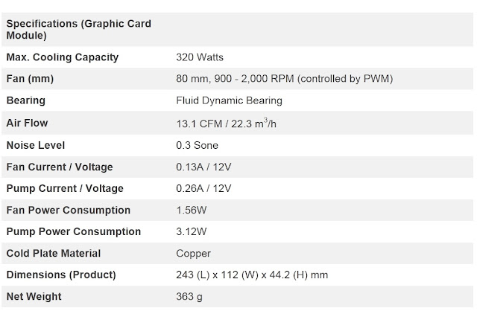Click the 13.1 CFM / 22.3 m3/h value

[x=226, y=123]
